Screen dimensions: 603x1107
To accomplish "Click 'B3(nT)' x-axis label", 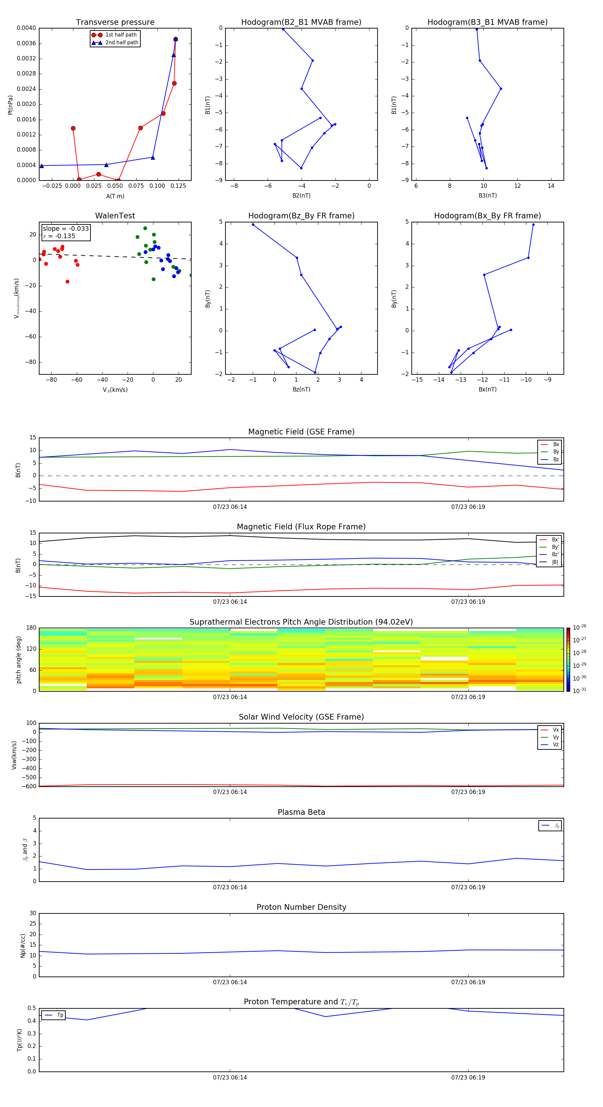I will tap(487, 196).
